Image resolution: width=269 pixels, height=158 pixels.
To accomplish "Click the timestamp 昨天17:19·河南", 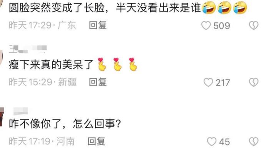I will coord(42,141).
